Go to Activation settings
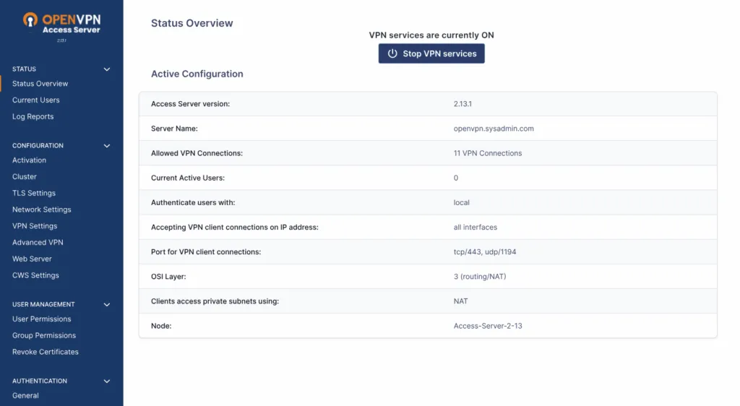Screen dimensions: 740x406 point(29,160)
